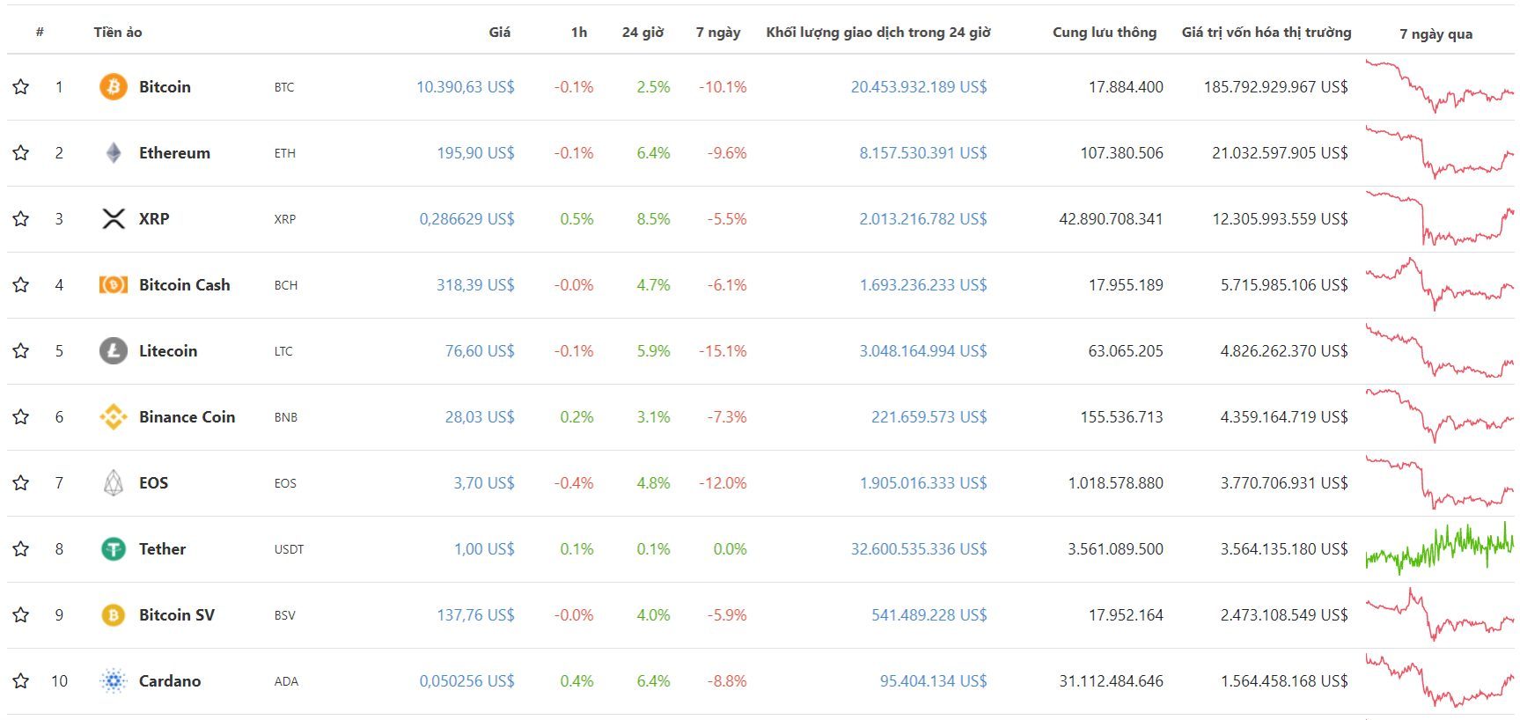Click the Ethereum diamond logo icon

tap(114, 153)
